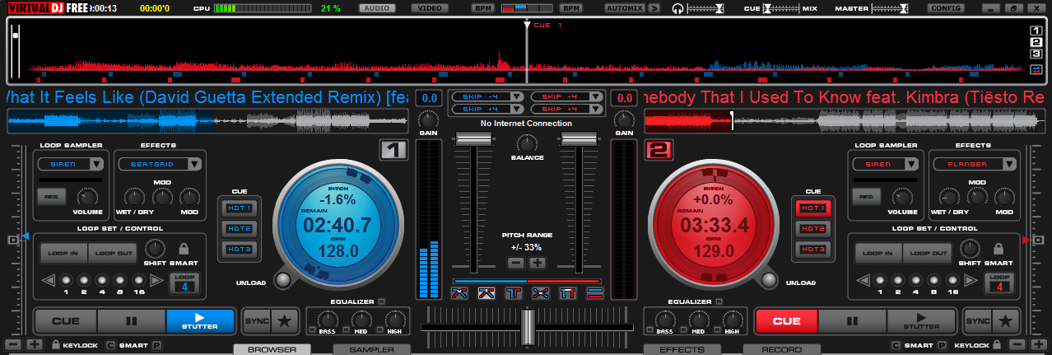Screen dimensions: 1052x355
Task: Toggle deck 2 KEYLOCK padlock
Action: (x=996, y=343)
